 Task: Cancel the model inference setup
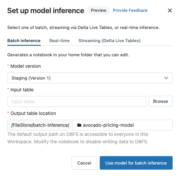pyautogui.click(x=84, y=163)
